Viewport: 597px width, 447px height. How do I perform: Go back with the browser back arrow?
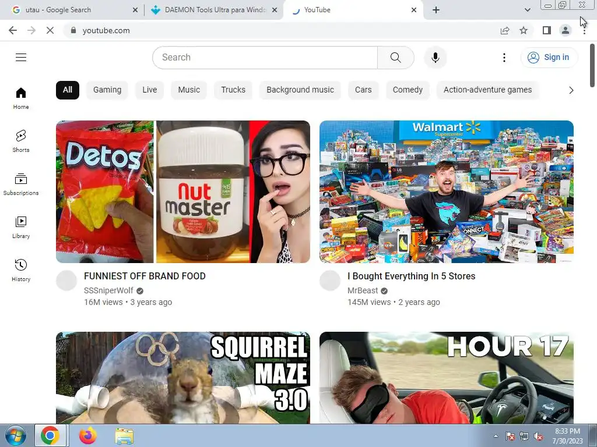[13, 30]
